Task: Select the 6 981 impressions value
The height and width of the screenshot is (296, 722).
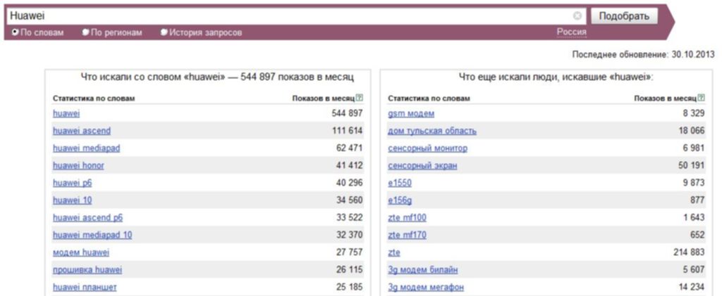Action: pyautogui.click(x=694, y=148)
